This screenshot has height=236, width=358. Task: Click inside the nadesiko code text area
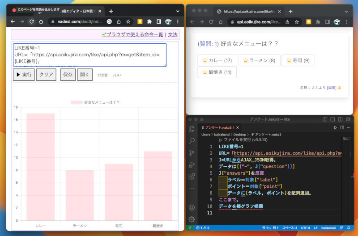(89, 55)
